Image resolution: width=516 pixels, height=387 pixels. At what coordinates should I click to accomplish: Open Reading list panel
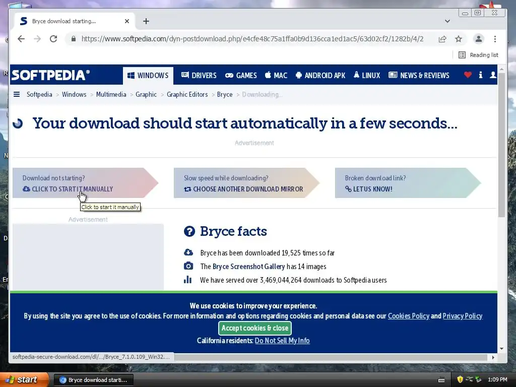click(x=479, y=55)
